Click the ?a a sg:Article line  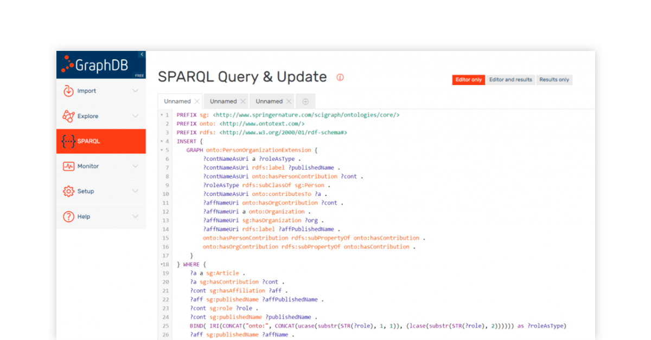pyautogui.click(x=218, y=273)
